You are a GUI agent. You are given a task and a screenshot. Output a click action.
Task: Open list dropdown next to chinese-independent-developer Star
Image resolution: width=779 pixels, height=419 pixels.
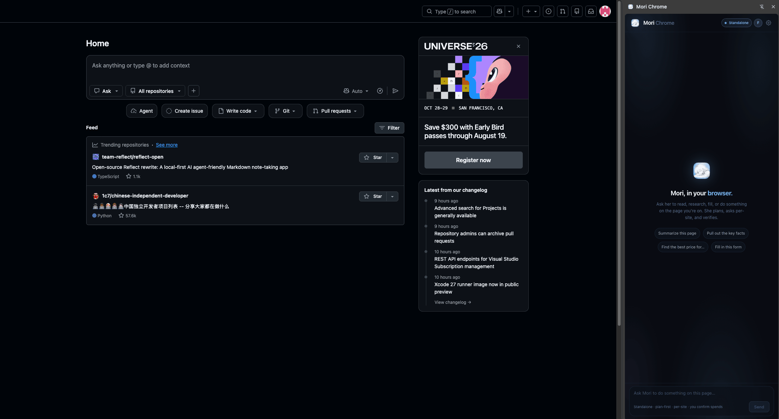point(392,196)
